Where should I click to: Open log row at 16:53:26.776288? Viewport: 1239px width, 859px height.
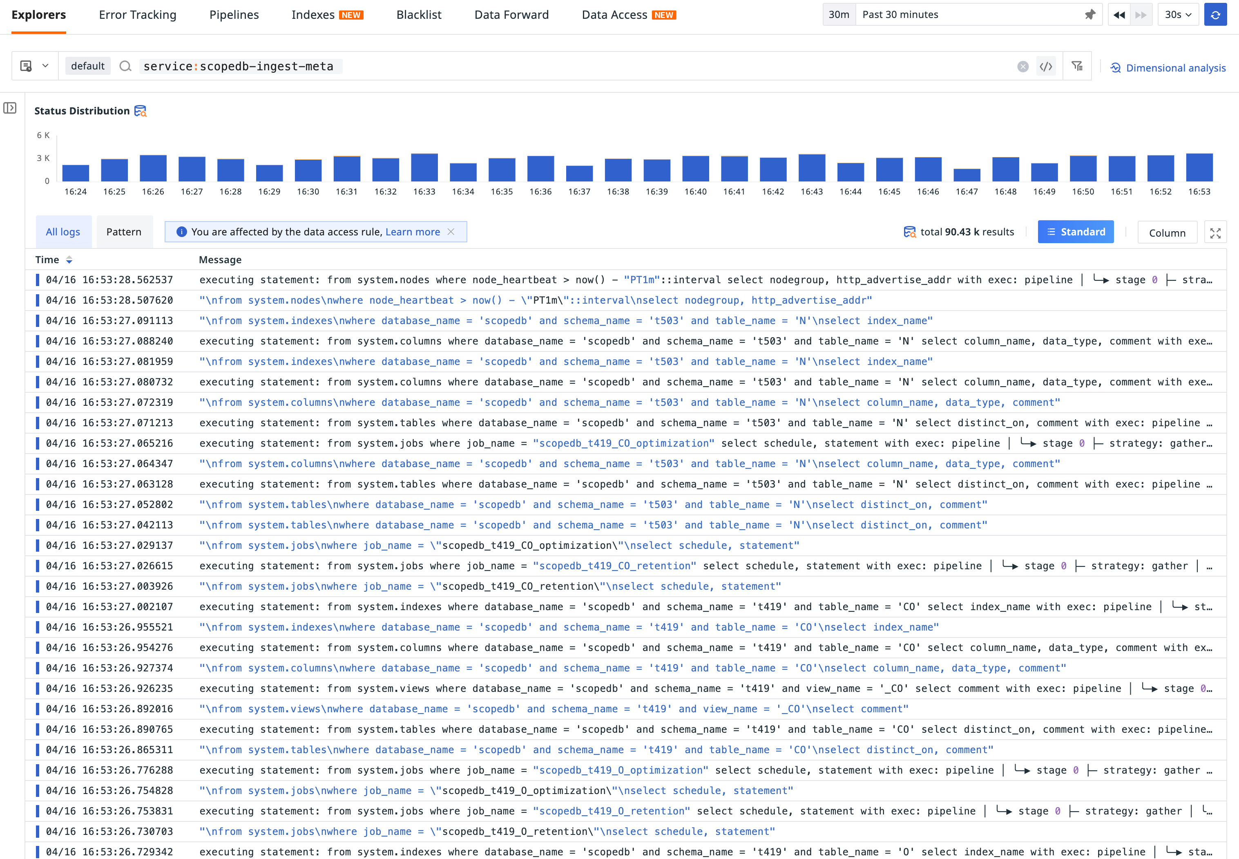[x=626, y=771]
